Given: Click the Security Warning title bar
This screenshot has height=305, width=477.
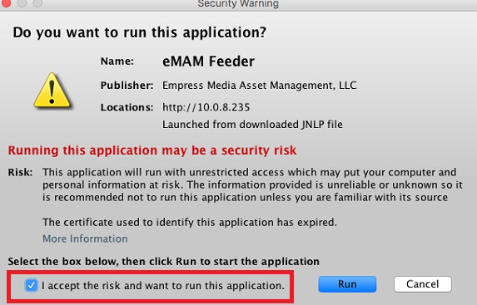Looking at the screenshot, I should (x=238, y=4).
